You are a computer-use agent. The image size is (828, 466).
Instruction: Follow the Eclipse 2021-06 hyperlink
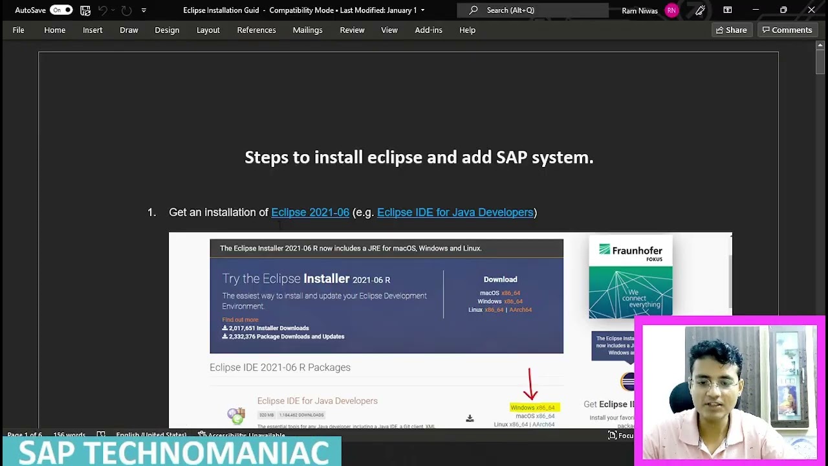point(310,212)
